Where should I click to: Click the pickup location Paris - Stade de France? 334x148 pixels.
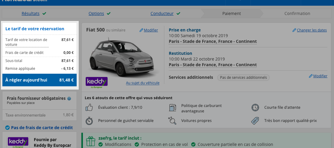[213, 41]
